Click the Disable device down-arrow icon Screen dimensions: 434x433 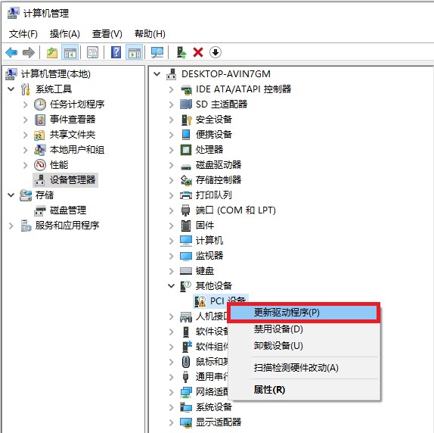(x=215, y=52)
